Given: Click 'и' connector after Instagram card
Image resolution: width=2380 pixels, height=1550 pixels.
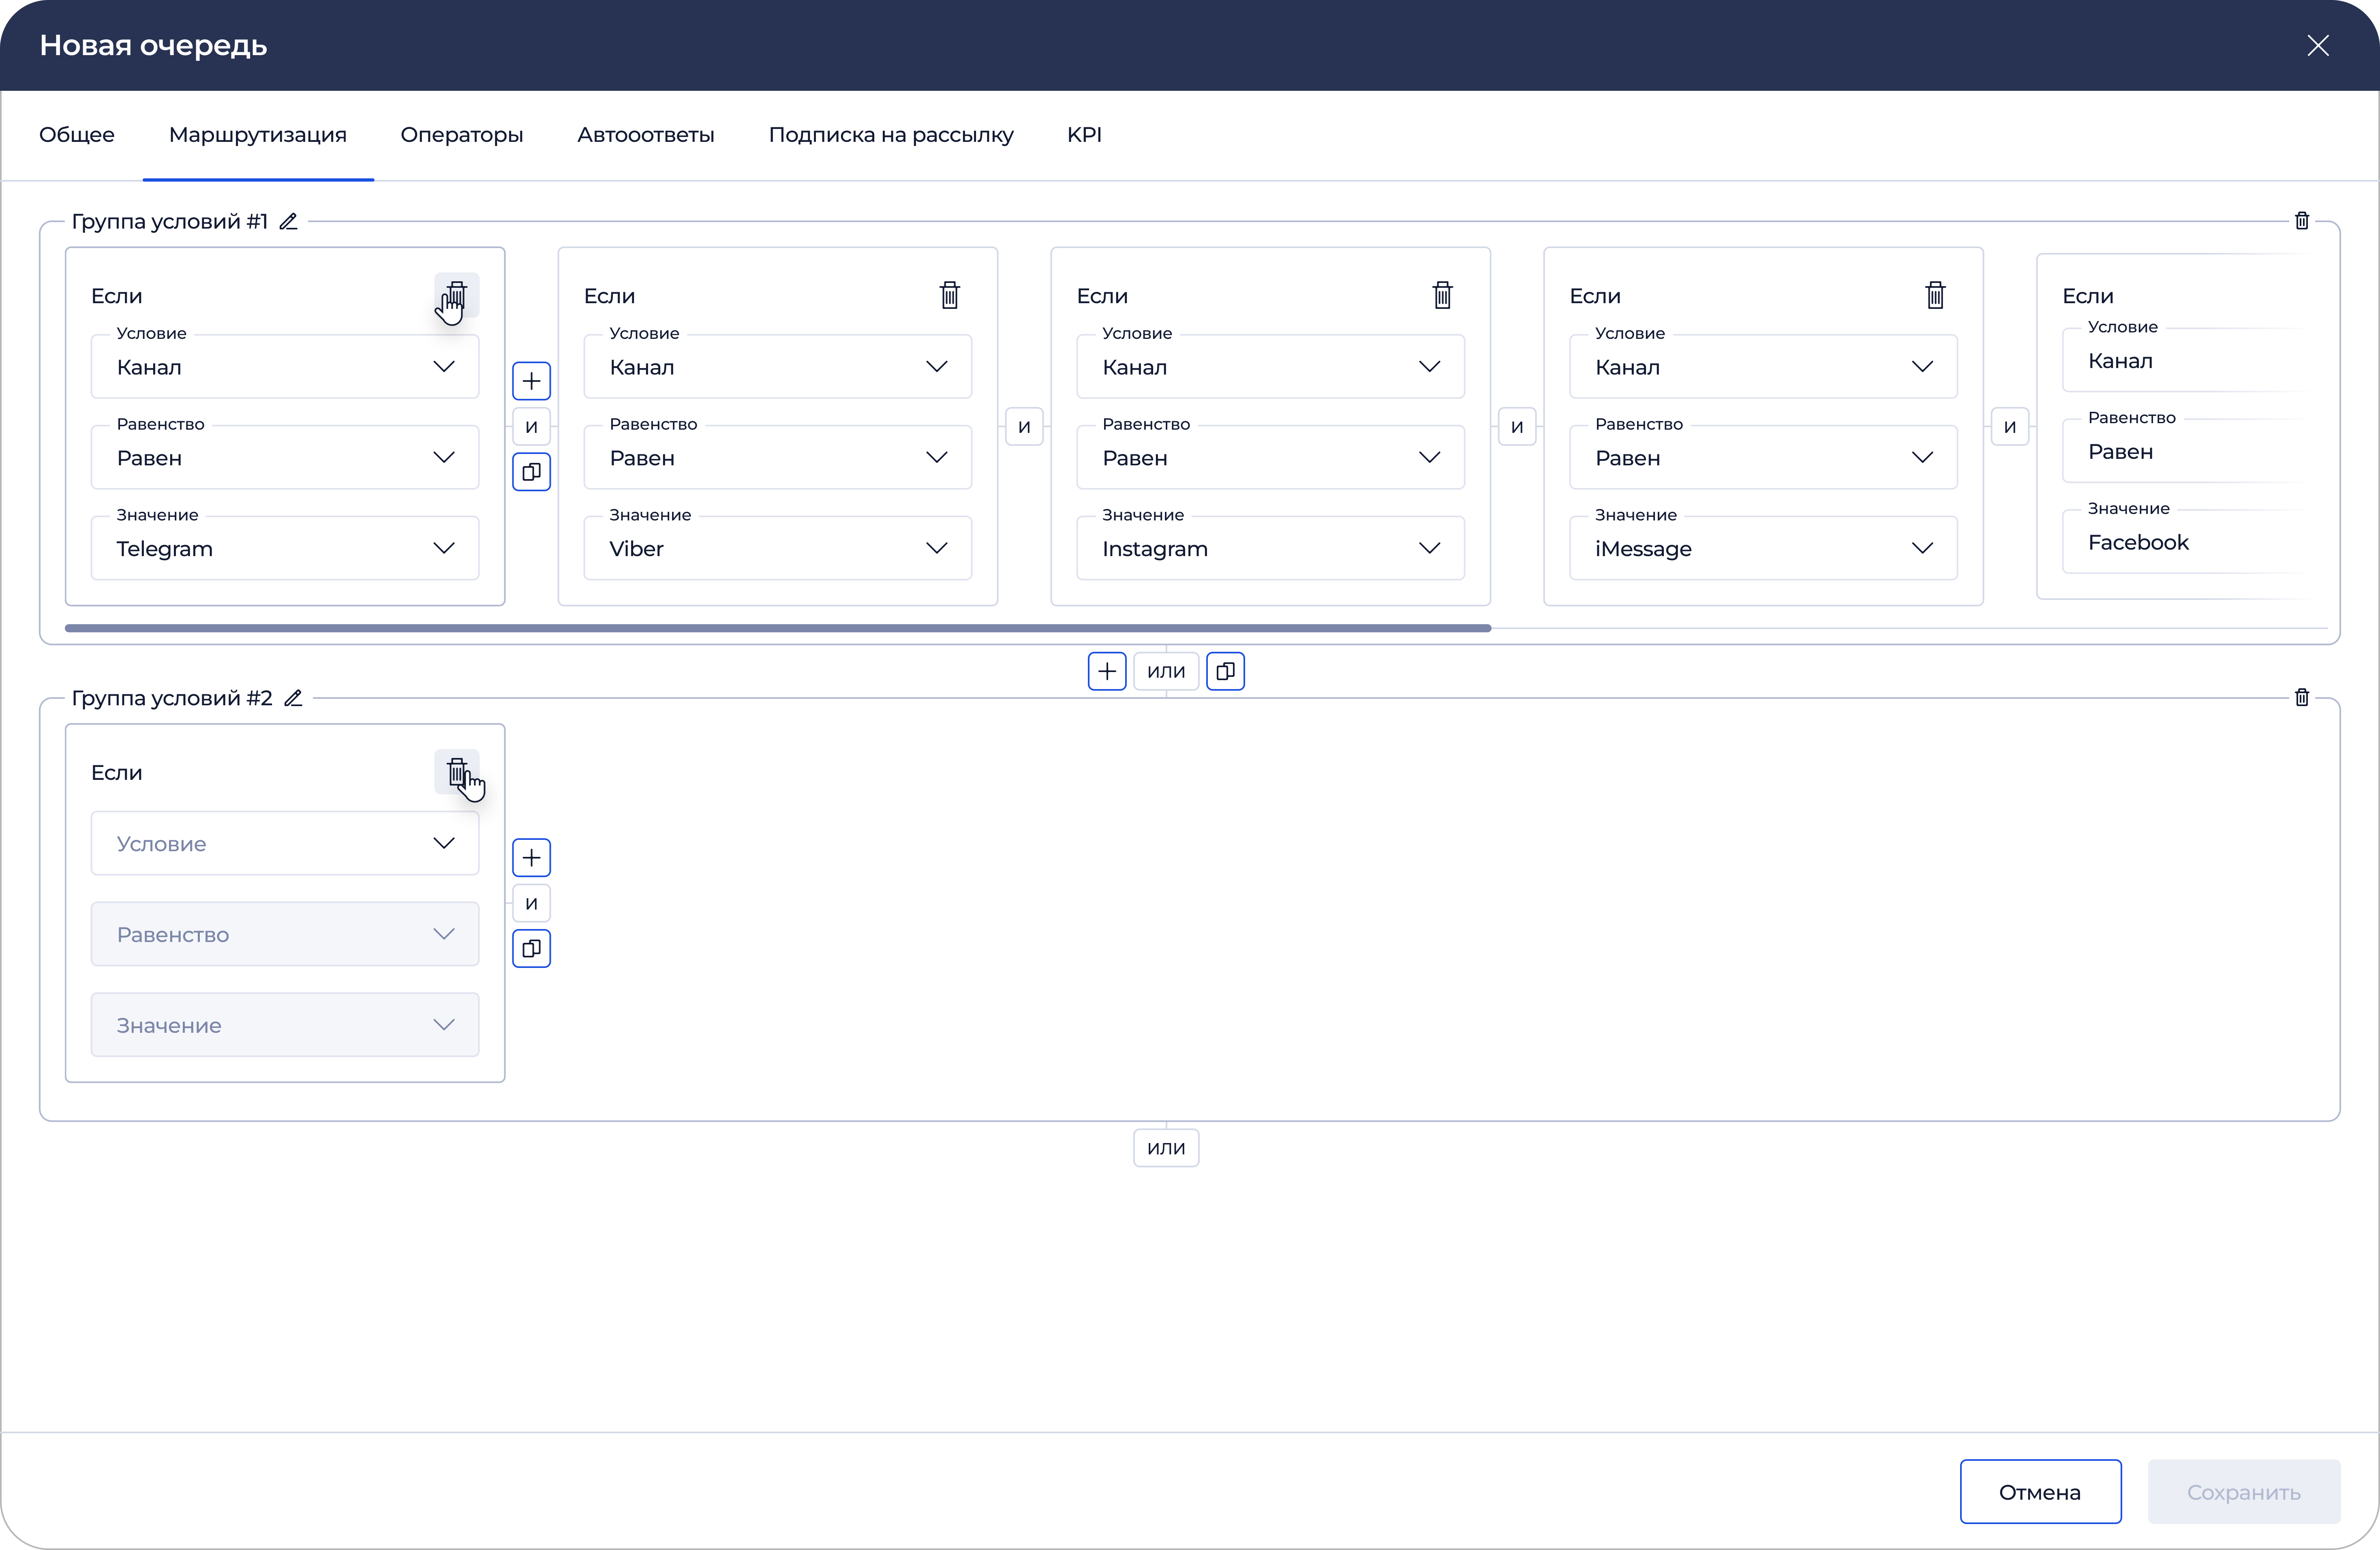Looking at the screenshot, I should coord(1517,426).
